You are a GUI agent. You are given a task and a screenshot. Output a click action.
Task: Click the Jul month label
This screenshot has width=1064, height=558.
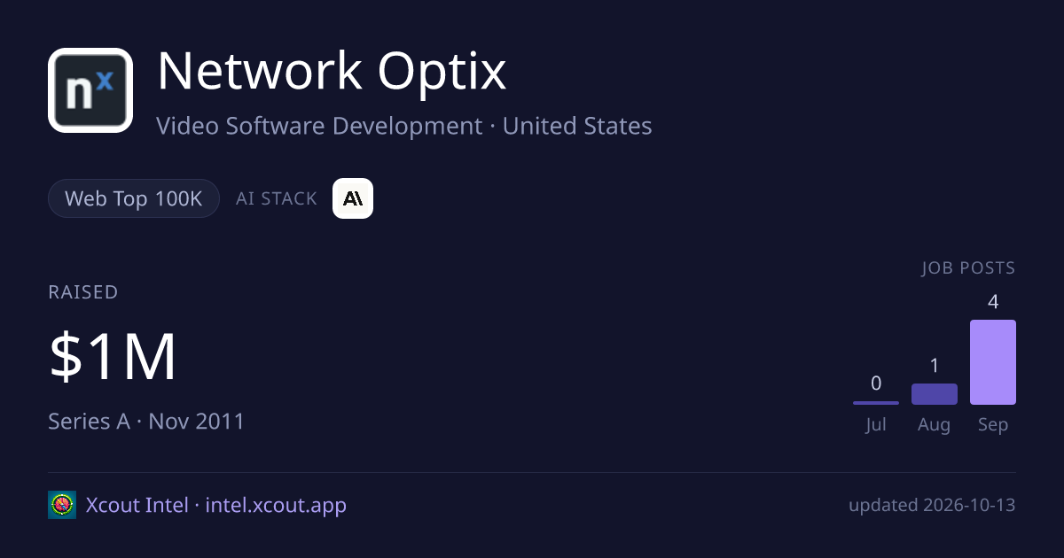tap(876, 424)
